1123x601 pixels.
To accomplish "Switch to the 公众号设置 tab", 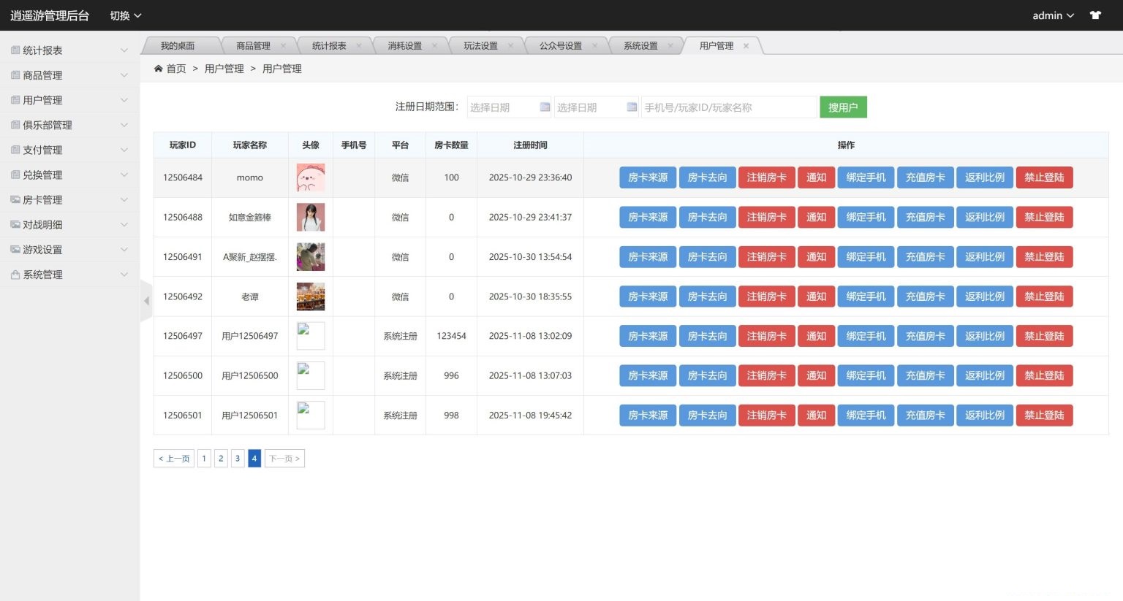I will [x=560, y=45].
